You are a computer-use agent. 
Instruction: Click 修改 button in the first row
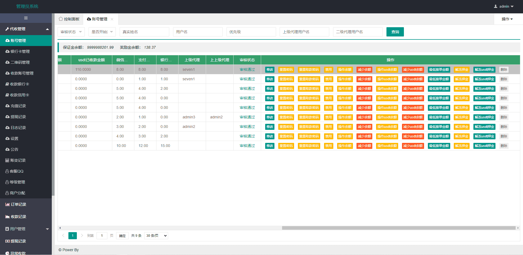pyautogui.click(x=270, y=70)
